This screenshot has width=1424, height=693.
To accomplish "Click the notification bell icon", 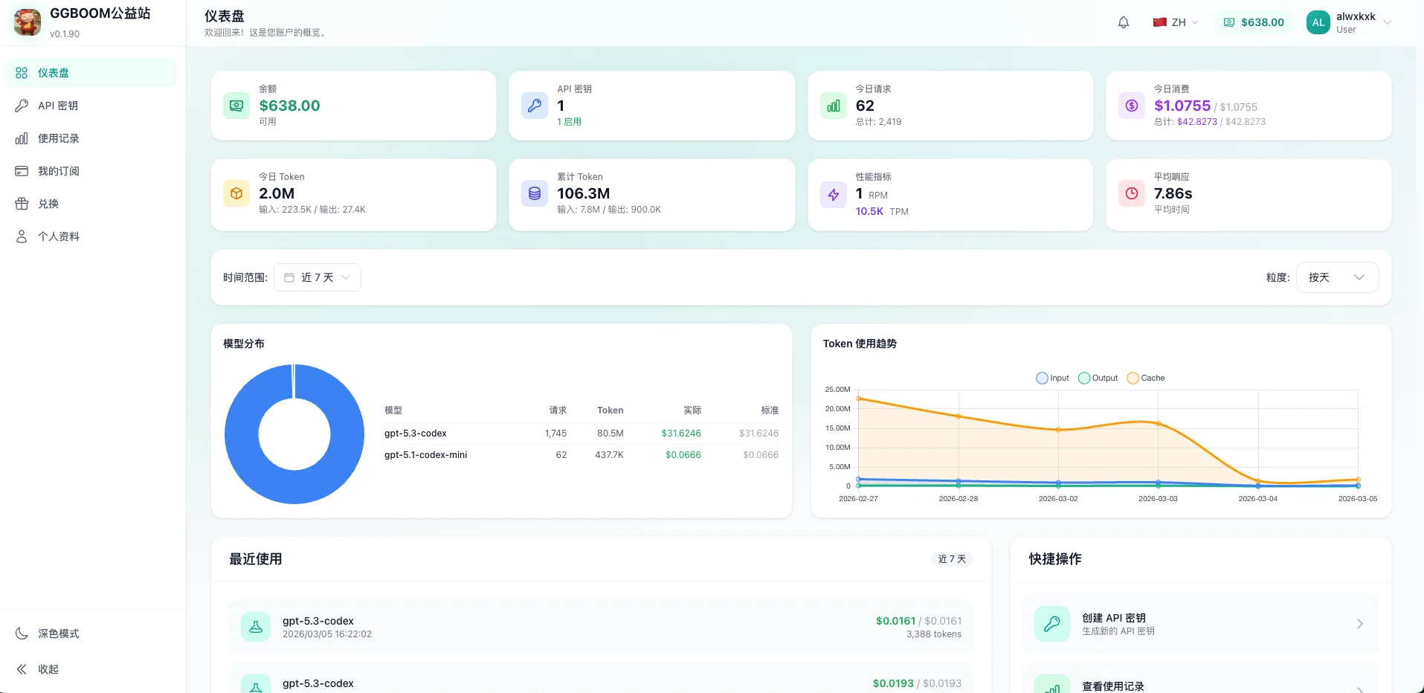I will click(x=1123, y=22).
